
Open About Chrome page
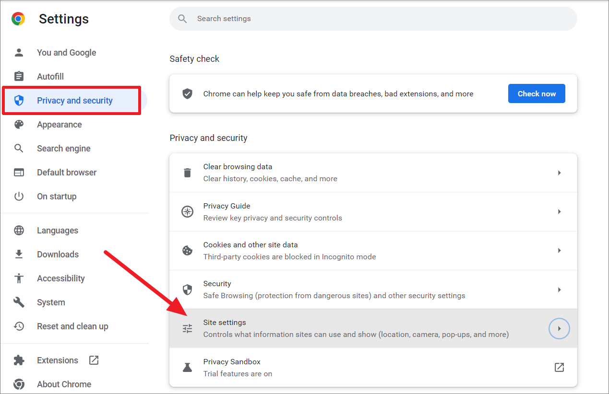click(x=64, y=384)
